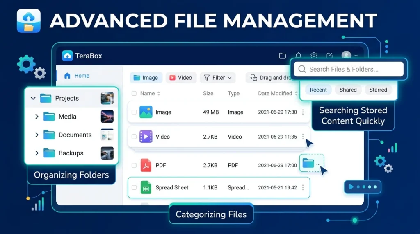Viewport: 420px width, 234px height.
Task: Click the Drag and drop button
Action: 268,78
